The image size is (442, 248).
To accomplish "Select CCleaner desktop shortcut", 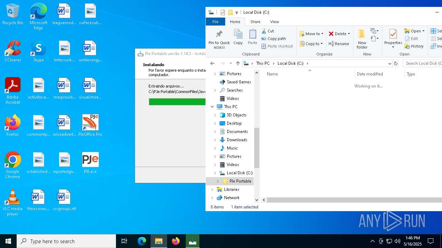I will [x=13, y=52].
